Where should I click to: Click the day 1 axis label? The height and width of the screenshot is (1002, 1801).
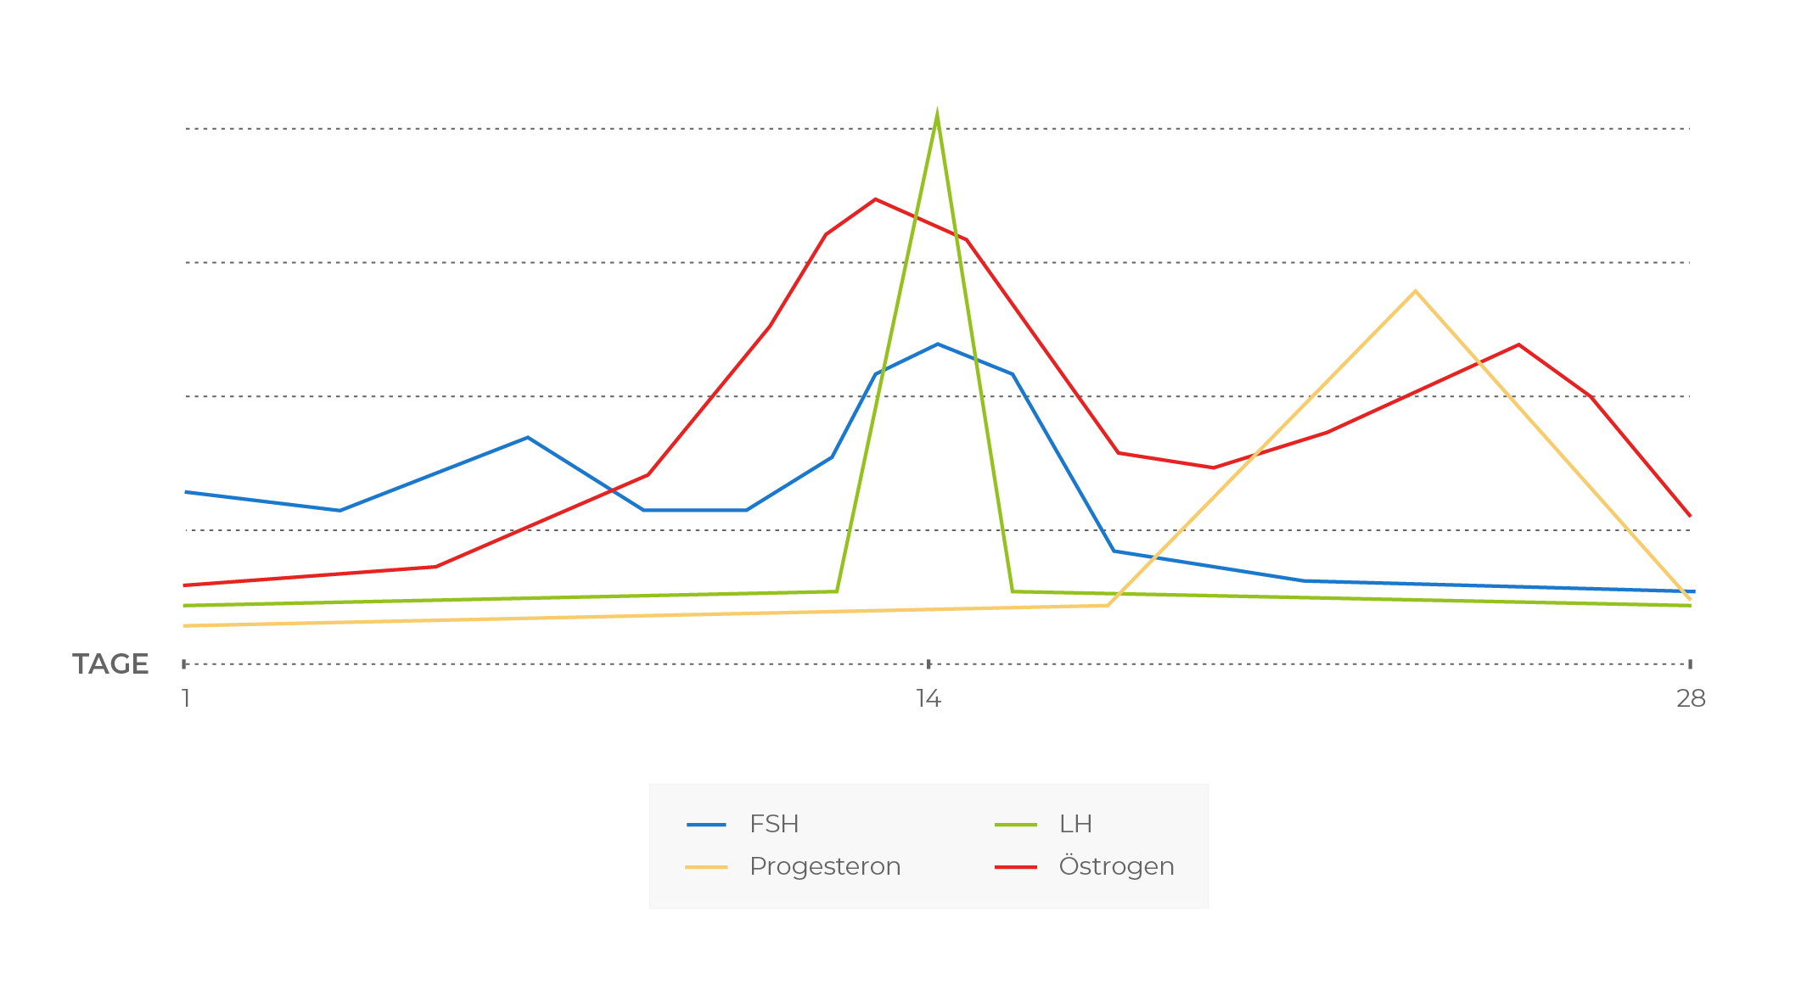coord(186,699)
